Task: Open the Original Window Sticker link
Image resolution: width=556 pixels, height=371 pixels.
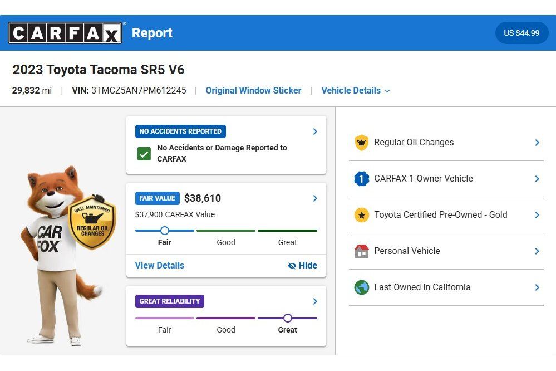Action: [x=253, y=91]
